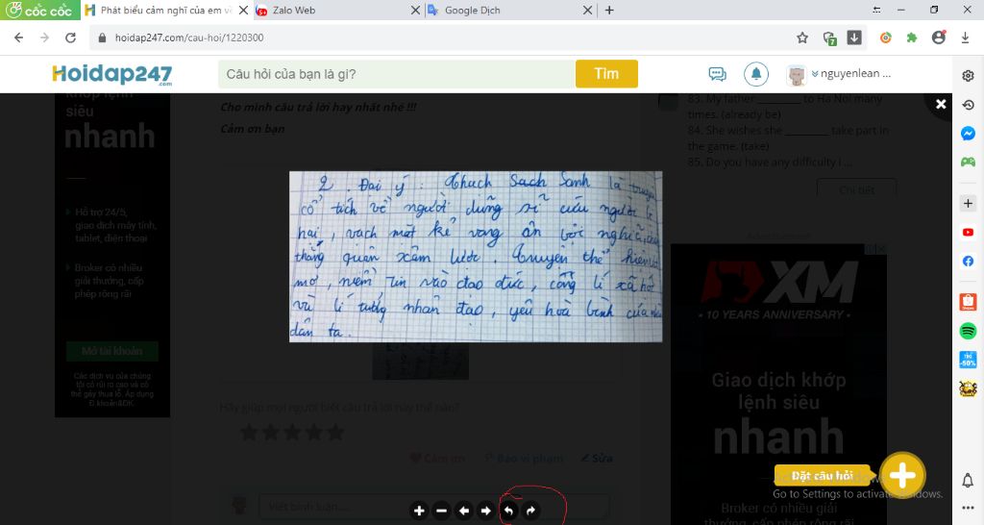
Task: Close the image lightbox viewer
Action: 941,104
